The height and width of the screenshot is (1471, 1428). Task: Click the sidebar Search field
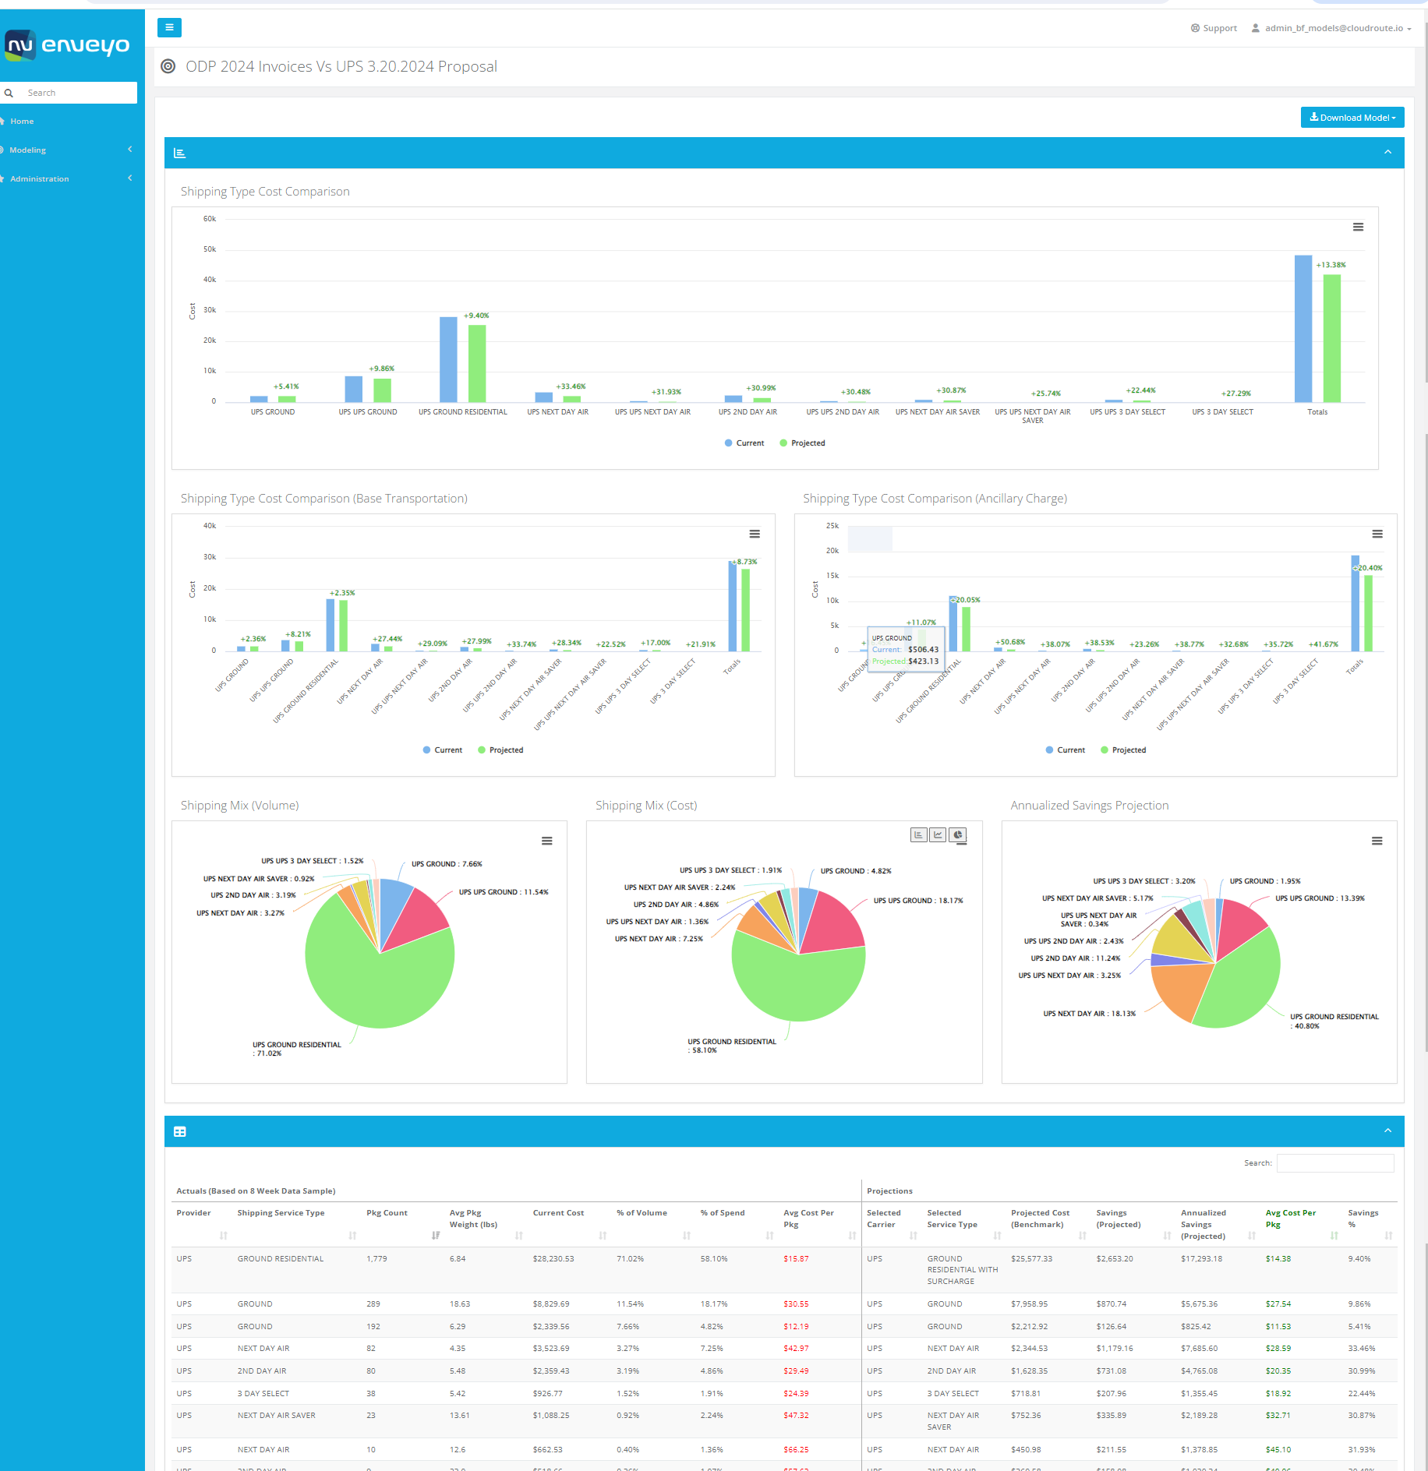tap(80, 93)
